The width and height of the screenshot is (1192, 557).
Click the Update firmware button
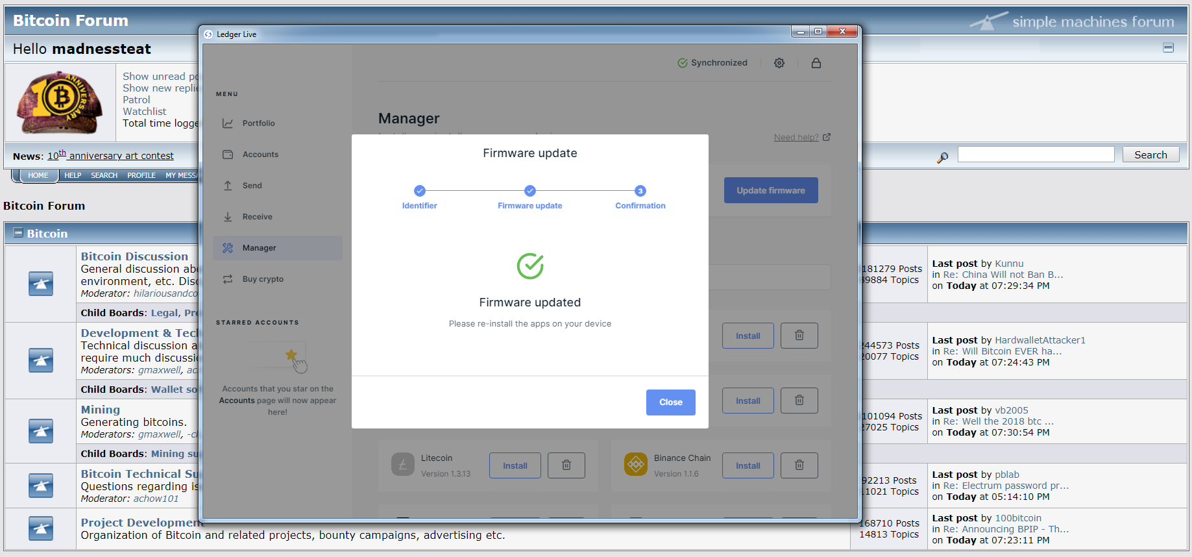(771, 190)
